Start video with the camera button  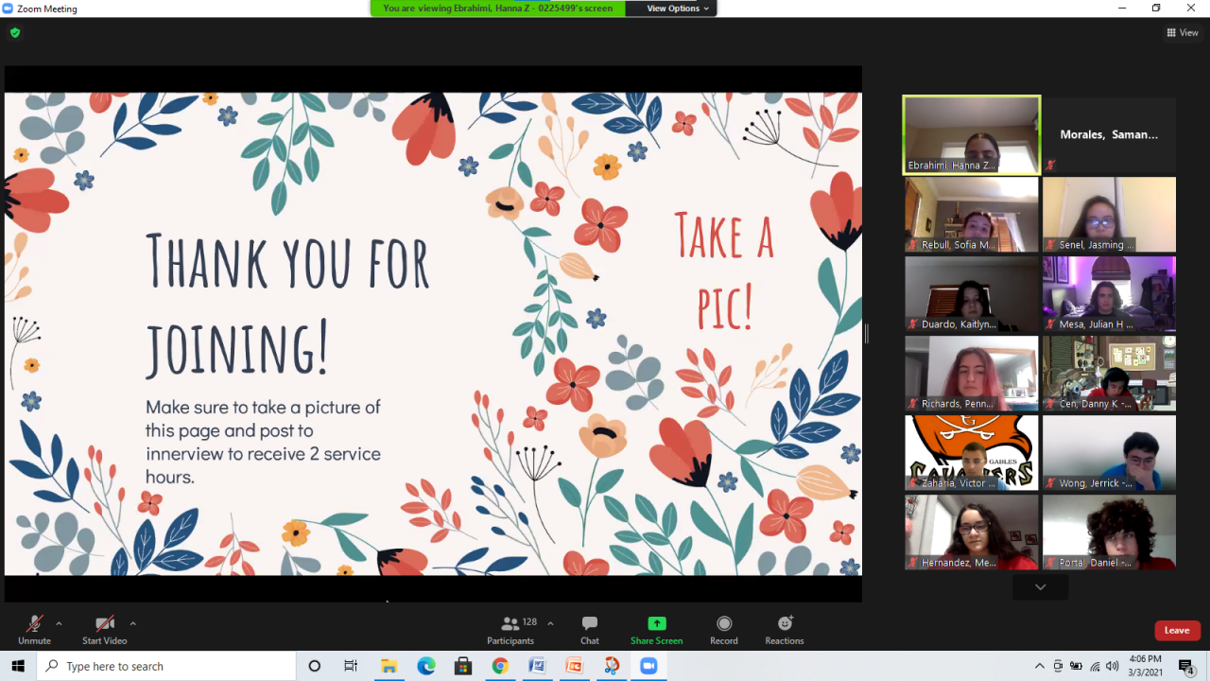pos(104,624)
